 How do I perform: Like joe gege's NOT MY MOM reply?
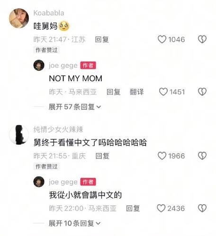pyautogui.click(x=163, y=92)
